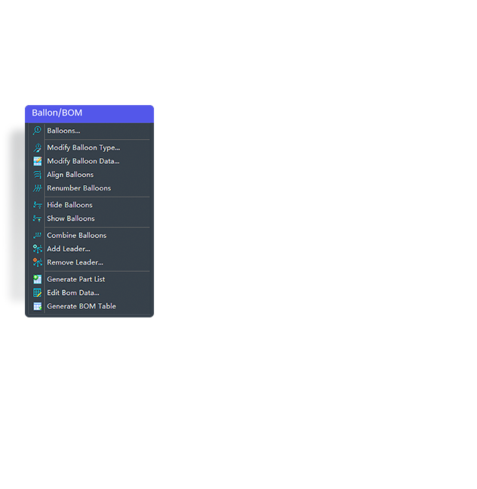Image resolution: width=477 pixels, height=489 pixels.
Task: Click the Align Balloons icon
Action: 37,175
